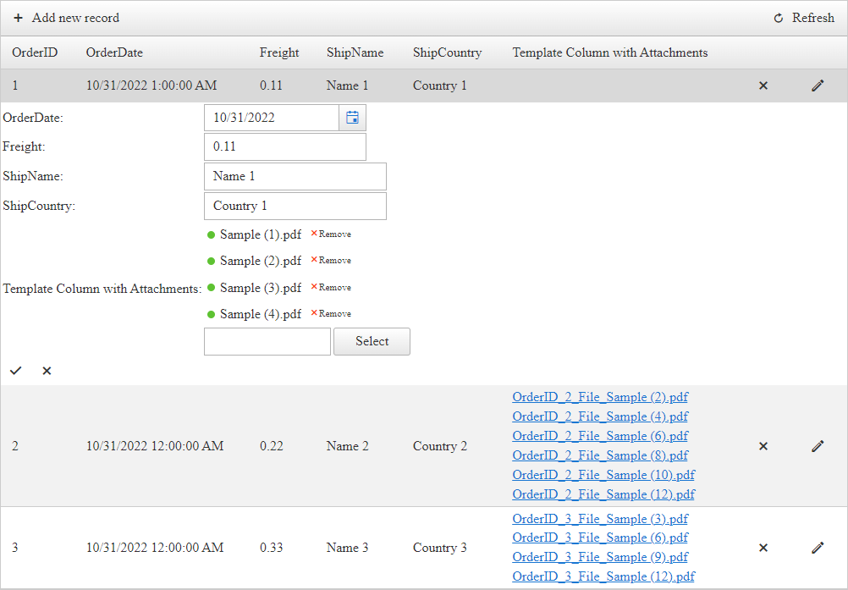Click the Select file button
The image size is (848, 590).
click(x=372, y=341)
